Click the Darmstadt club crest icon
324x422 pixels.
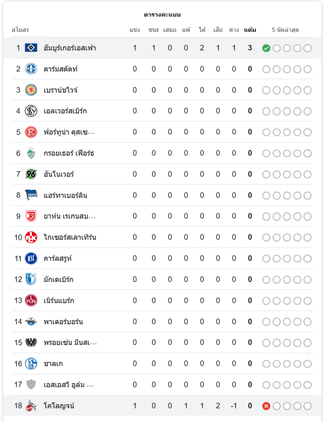click(31, 69)
